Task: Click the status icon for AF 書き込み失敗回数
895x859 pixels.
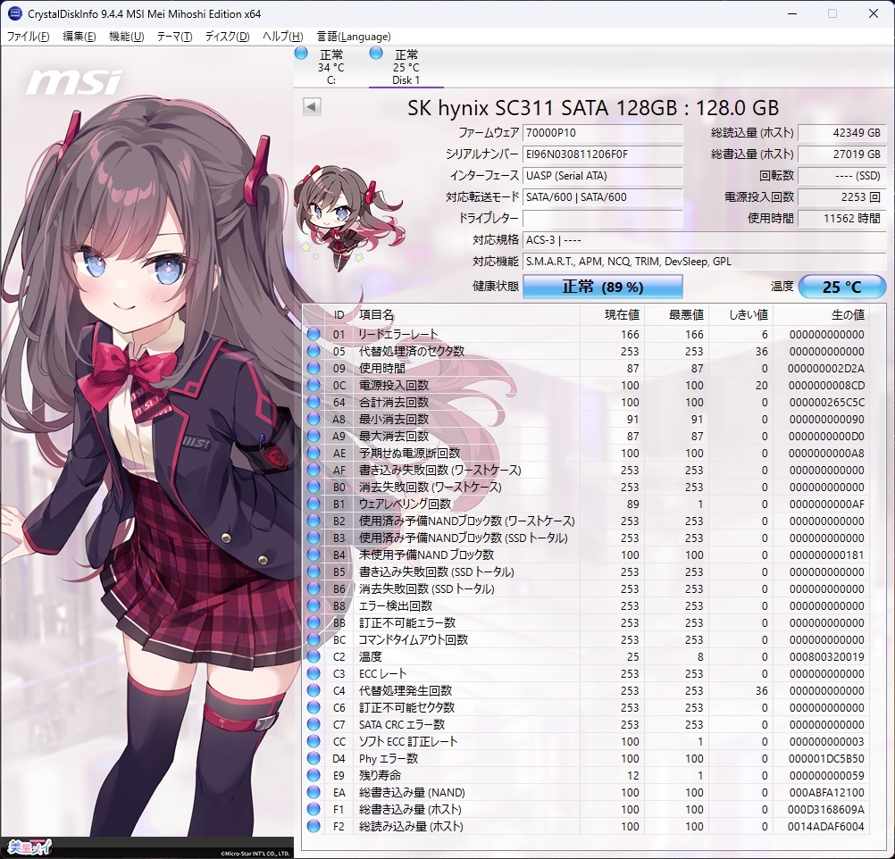Action: [314, 471]
